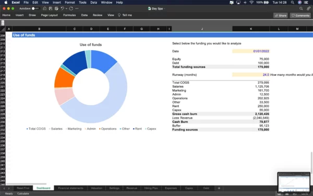This screenshot has height=196, width=313.
Task: Open the Window menu in menu bar
Action: (106, 3)
